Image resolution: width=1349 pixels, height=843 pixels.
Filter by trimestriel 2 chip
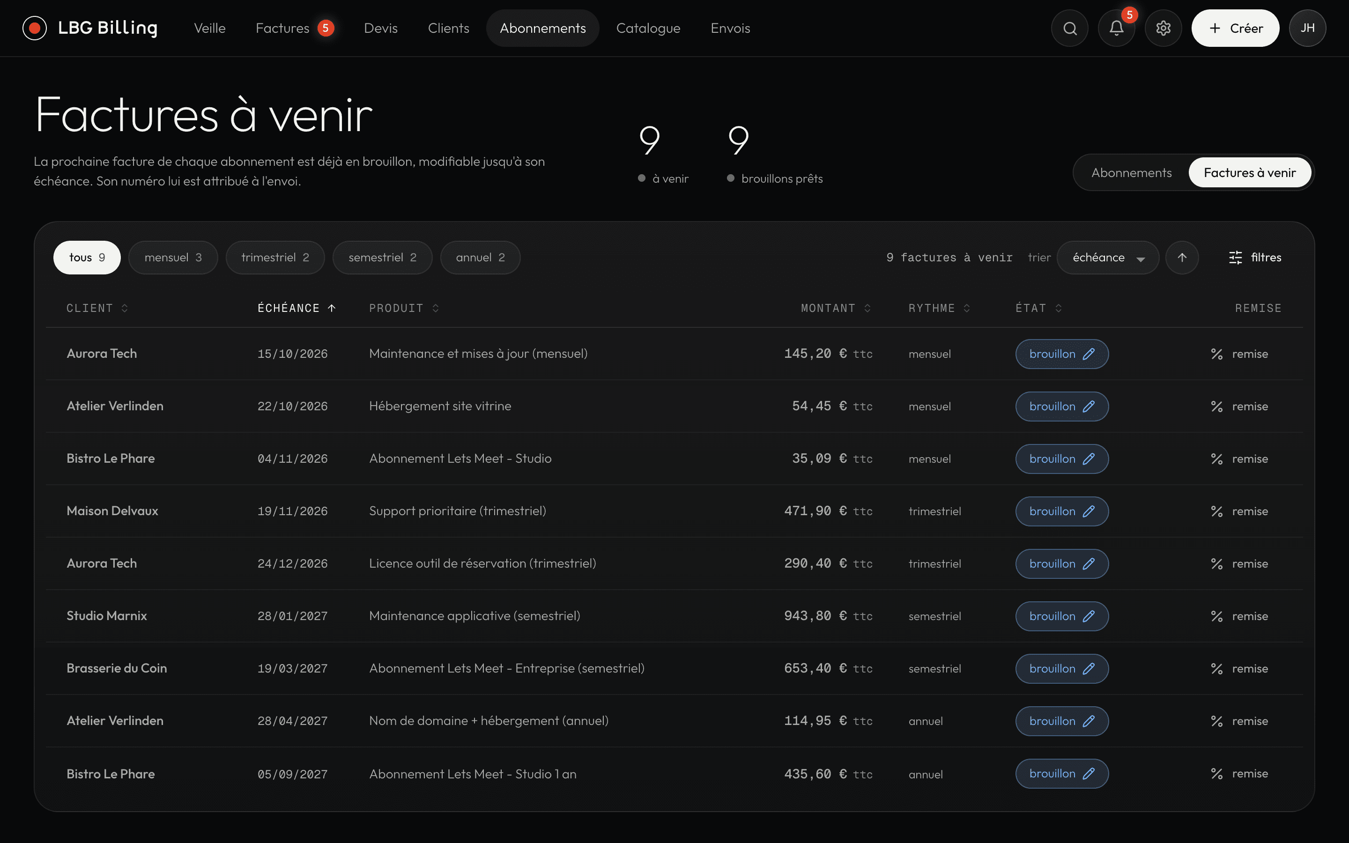(x=275, y=258)
